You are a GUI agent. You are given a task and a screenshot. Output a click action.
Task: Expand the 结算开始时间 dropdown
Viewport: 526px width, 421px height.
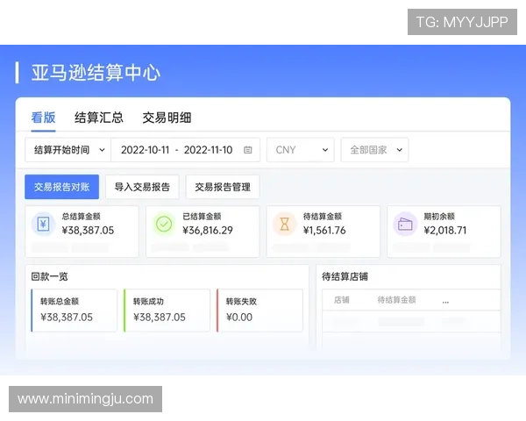click(68, 150)
